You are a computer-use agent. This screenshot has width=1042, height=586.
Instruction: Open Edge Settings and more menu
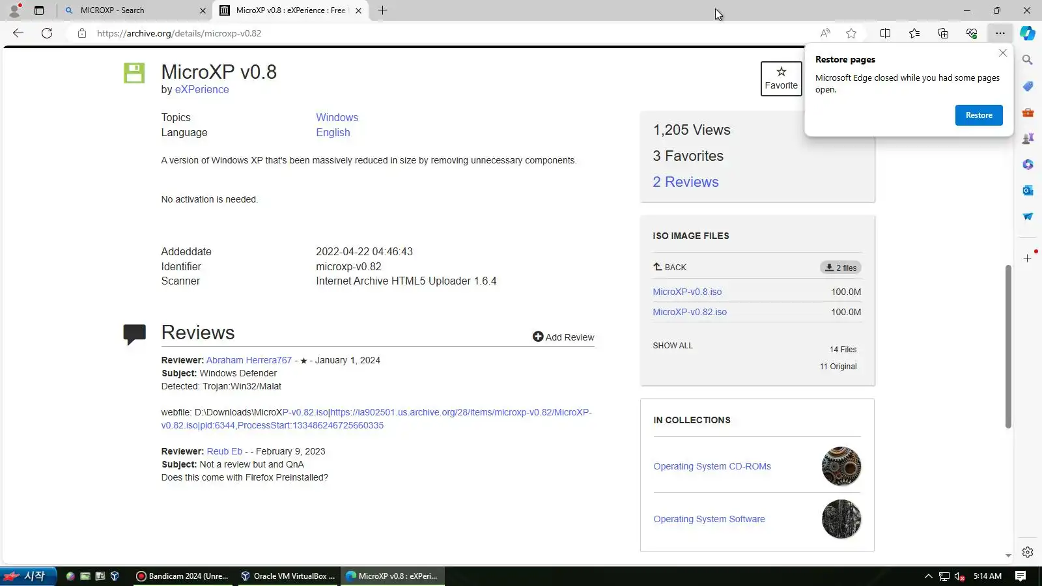point(1000,33)
